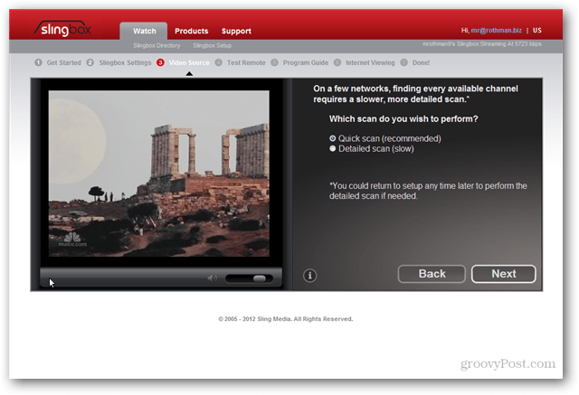
Task: Click the Next button
Action: pyautogui.click(x=503, y=274)
